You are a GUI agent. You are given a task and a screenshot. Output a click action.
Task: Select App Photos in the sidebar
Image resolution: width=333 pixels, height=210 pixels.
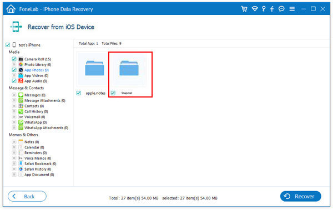(x=36, y=70)
